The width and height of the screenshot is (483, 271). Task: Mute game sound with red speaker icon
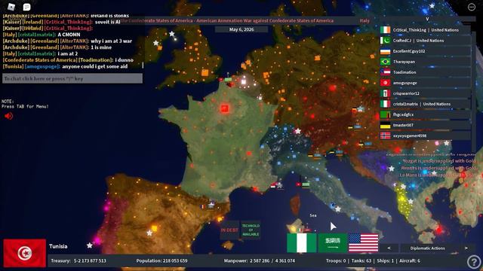[x=8, y=116]
